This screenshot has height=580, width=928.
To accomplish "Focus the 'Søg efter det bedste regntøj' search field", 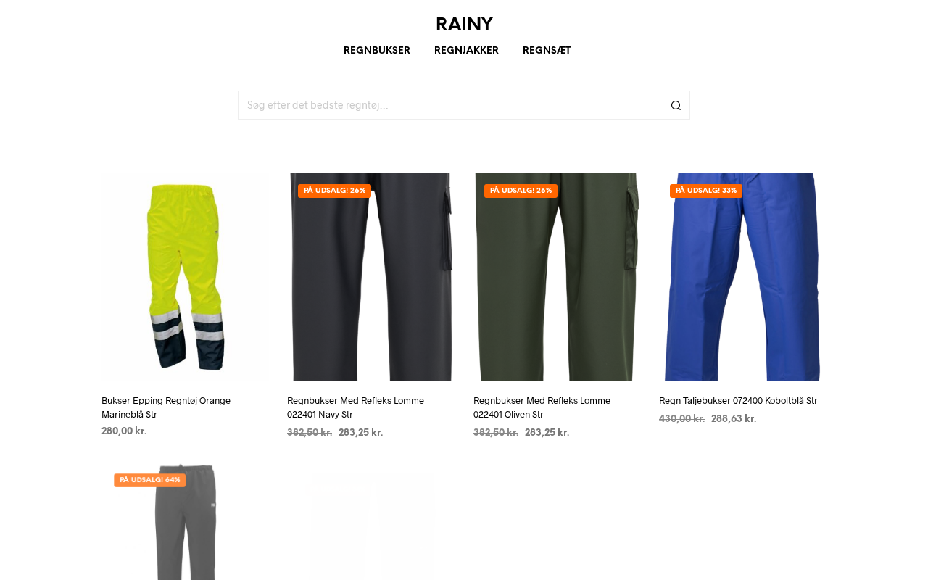I will (453, 105).
